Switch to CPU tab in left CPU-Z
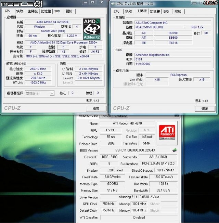The height and width of the screenshot is (223, 219). coord(8,11)
